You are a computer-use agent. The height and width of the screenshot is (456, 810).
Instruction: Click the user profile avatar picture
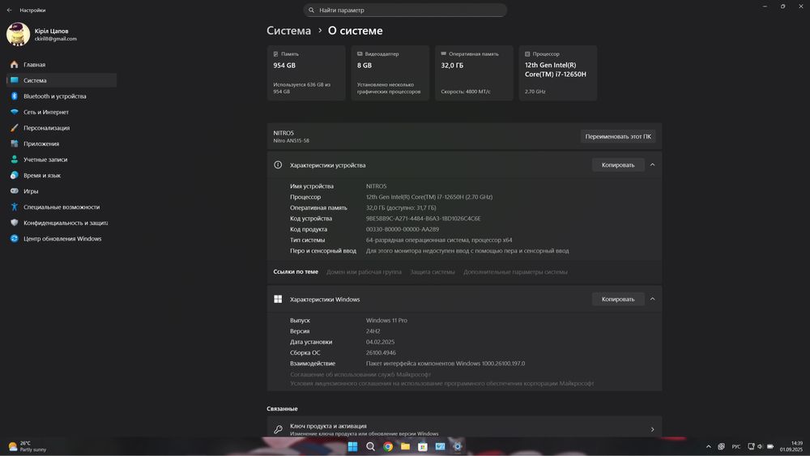pos(18,34)
